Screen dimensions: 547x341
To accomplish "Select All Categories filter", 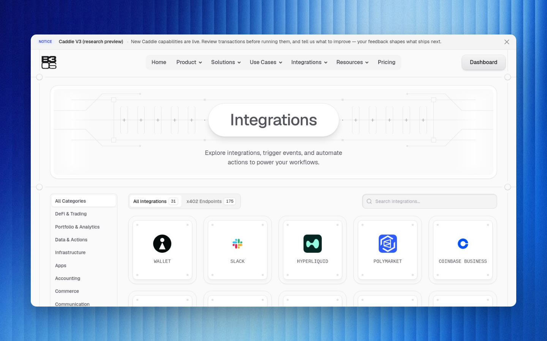I will [83, 201].
